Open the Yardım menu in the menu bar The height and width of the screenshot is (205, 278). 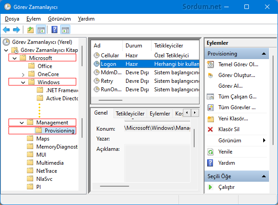86,19
